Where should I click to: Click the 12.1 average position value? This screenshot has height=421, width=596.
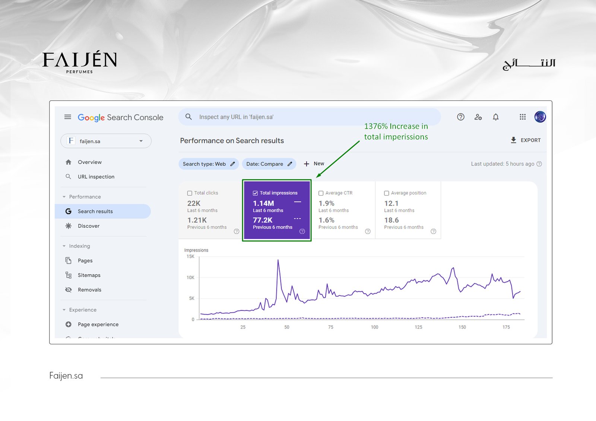point(391,203)
